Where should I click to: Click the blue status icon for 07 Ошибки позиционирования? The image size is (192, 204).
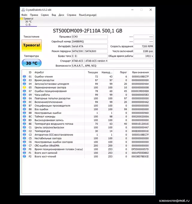(24, 91)
